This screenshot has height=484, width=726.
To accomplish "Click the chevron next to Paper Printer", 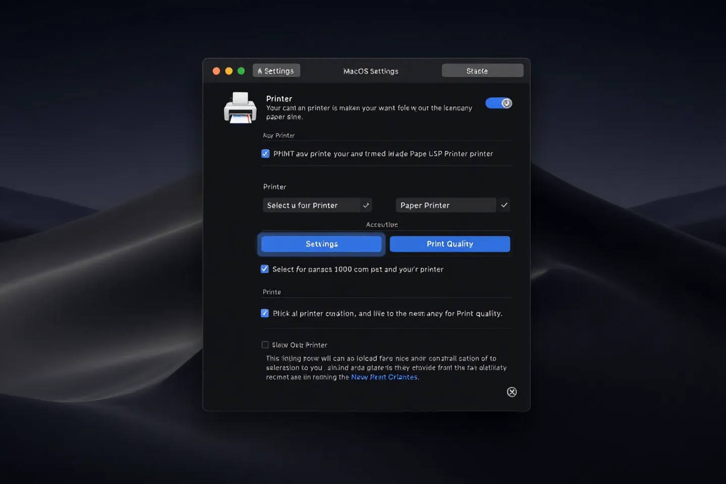I will coord(504,205).
